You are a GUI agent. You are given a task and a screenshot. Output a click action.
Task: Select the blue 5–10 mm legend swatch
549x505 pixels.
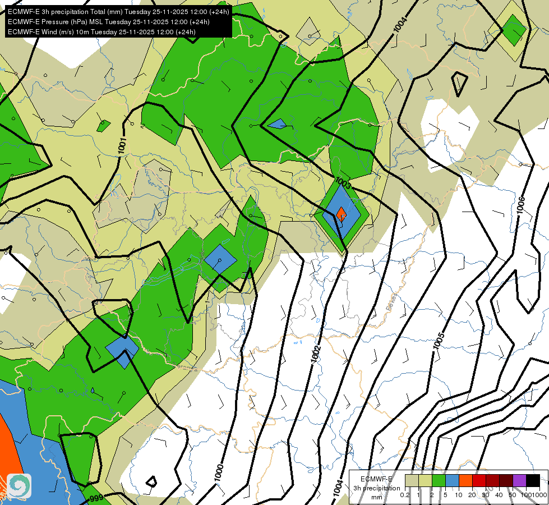[x=452, y=481]
